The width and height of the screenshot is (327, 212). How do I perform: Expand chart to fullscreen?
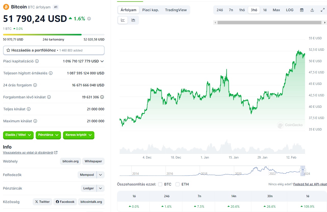[322, 10]
